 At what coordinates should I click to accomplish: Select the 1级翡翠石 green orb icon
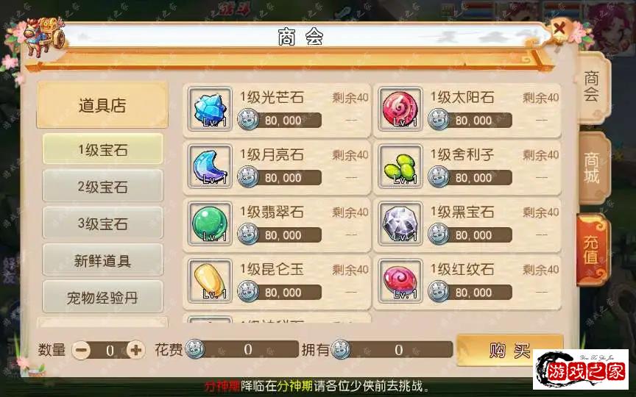pos(210,224)
